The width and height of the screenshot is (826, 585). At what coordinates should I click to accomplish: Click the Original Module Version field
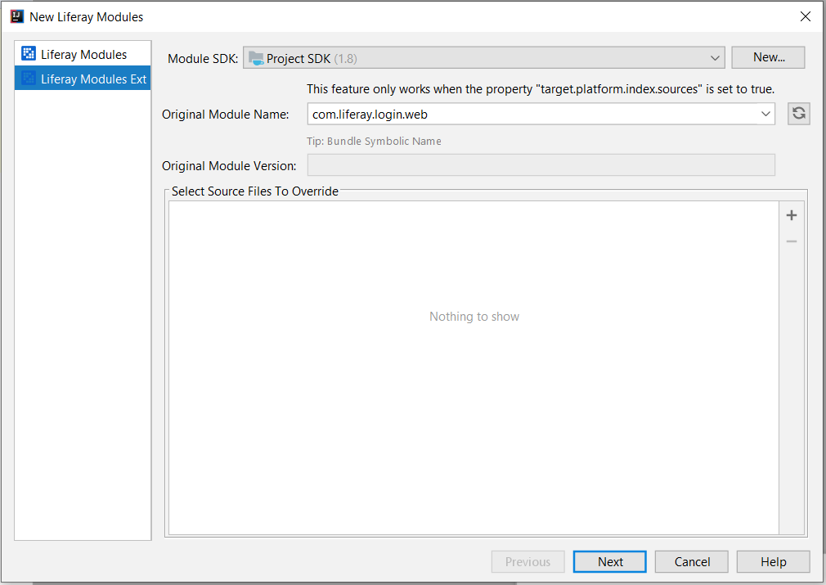click(x=541, y=165)
